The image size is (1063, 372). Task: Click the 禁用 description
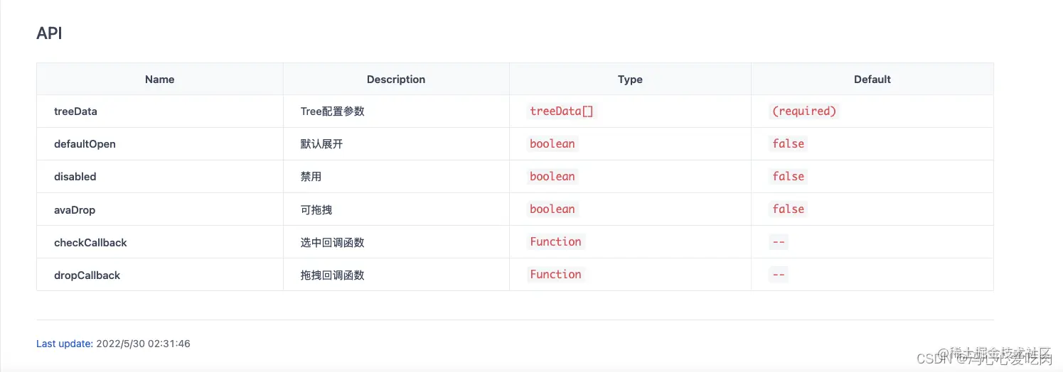311,177
